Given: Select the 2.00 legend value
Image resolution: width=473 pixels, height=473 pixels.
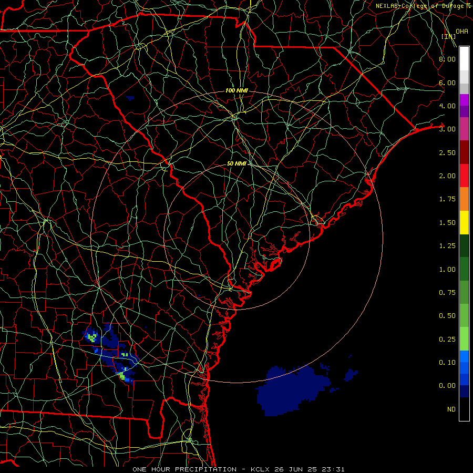Looking at the screenshot, I should [447, 176].
